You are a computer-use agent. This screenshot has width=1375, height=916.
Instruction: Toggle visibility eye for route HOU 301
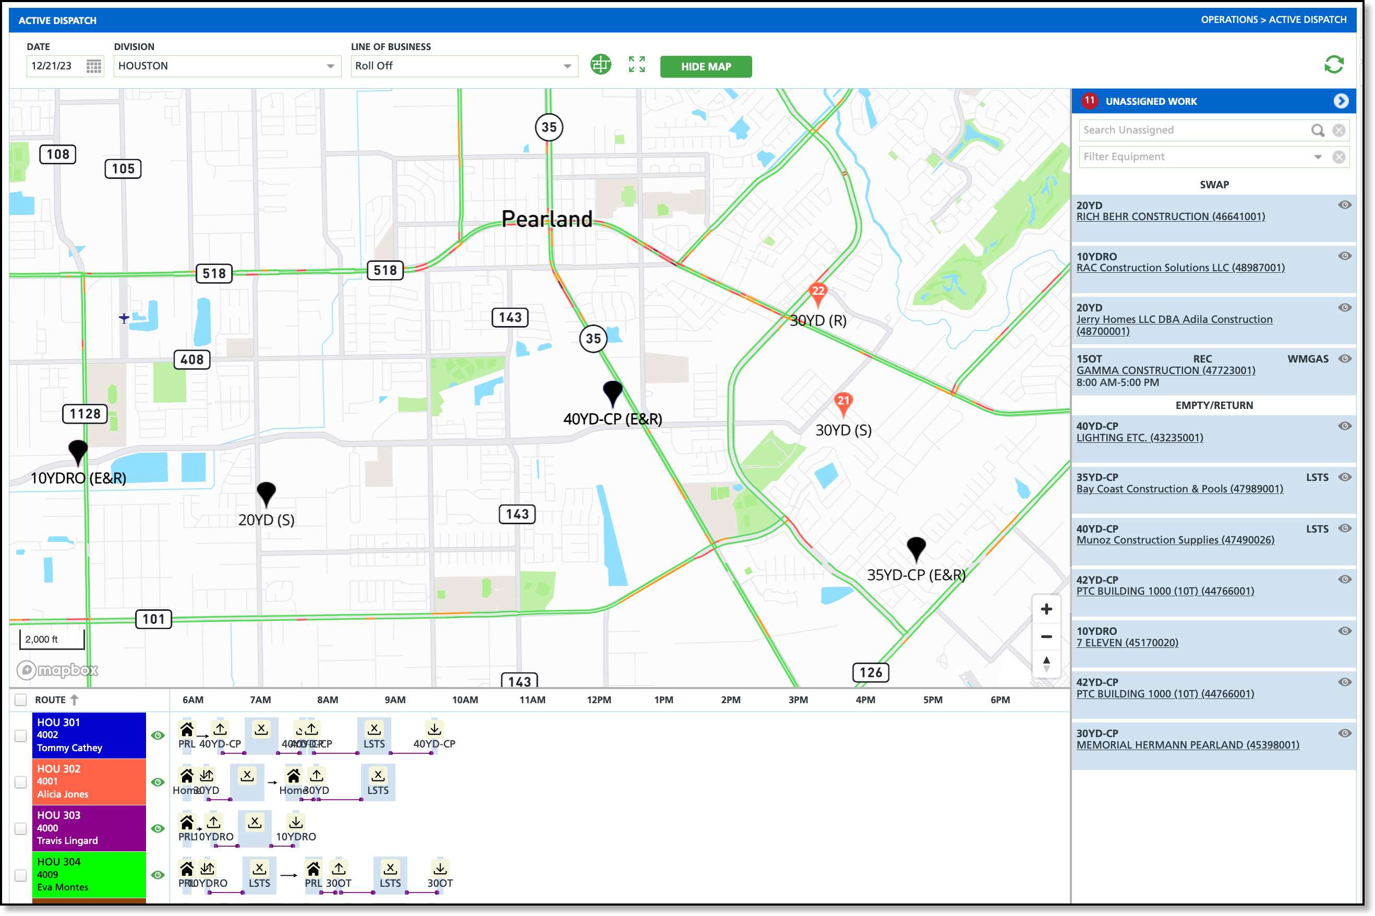(158, 736)
